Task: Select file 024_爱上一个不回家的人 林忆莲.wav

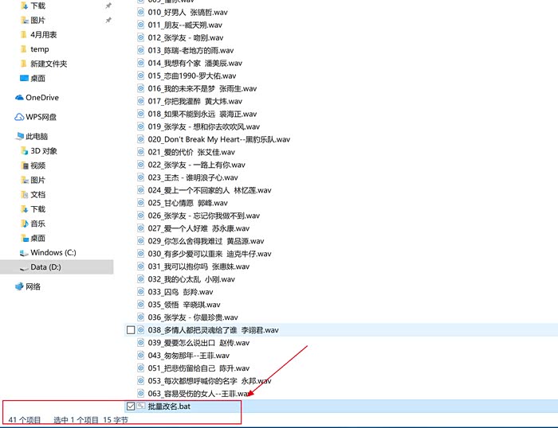Action: (210, 190)
